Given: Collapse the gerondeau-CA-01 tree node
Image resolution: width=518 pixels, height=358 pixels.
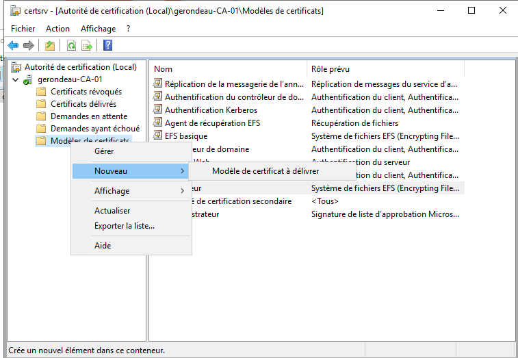Looking at the screenshot, I should point(16,80).
